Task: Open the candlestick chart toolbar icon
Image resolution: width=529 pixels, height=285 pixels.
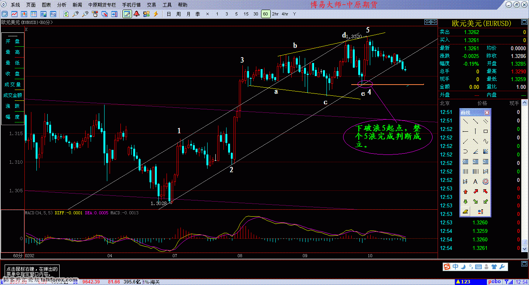Action: tap(24, 14)
